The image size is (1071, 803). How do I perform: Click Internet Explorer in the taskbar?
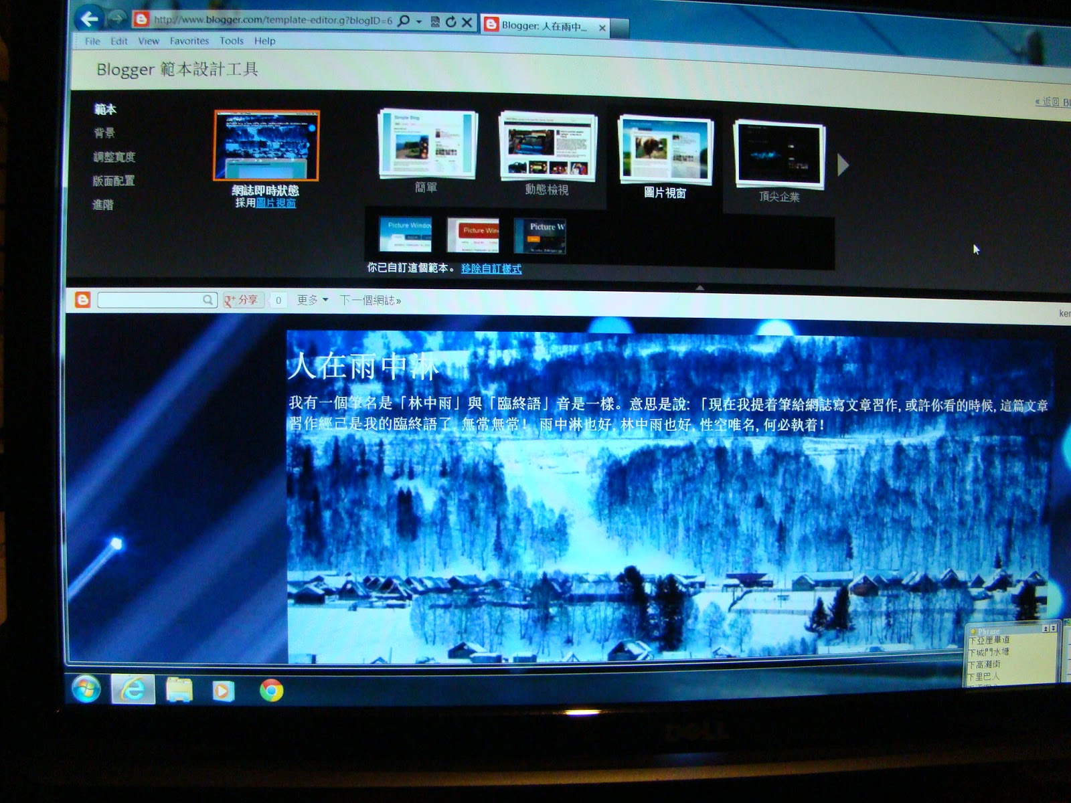tap(133, 689)
